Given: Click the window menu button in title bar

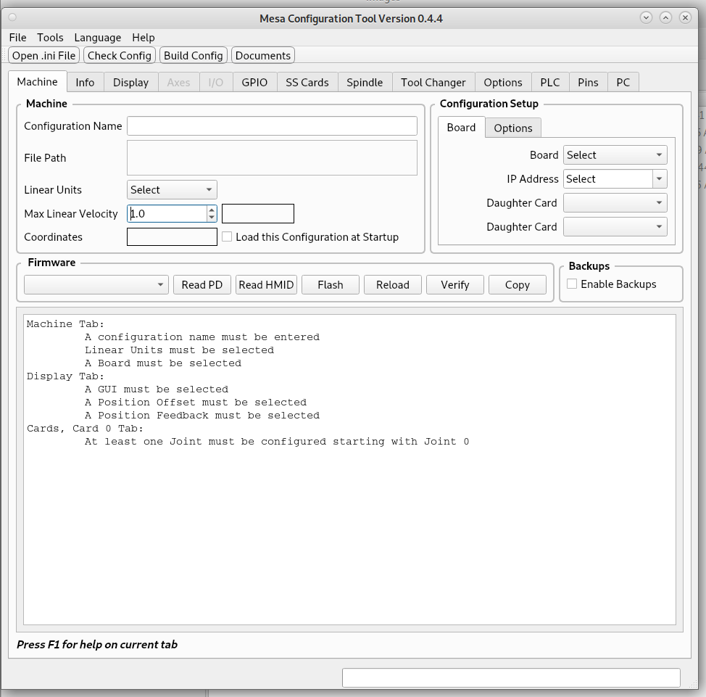Looking at the screenshot, I should (x=12, y=17).
